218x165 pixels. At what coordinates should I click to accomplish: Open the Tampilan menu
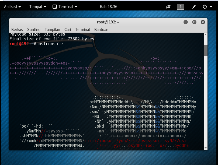52,30
